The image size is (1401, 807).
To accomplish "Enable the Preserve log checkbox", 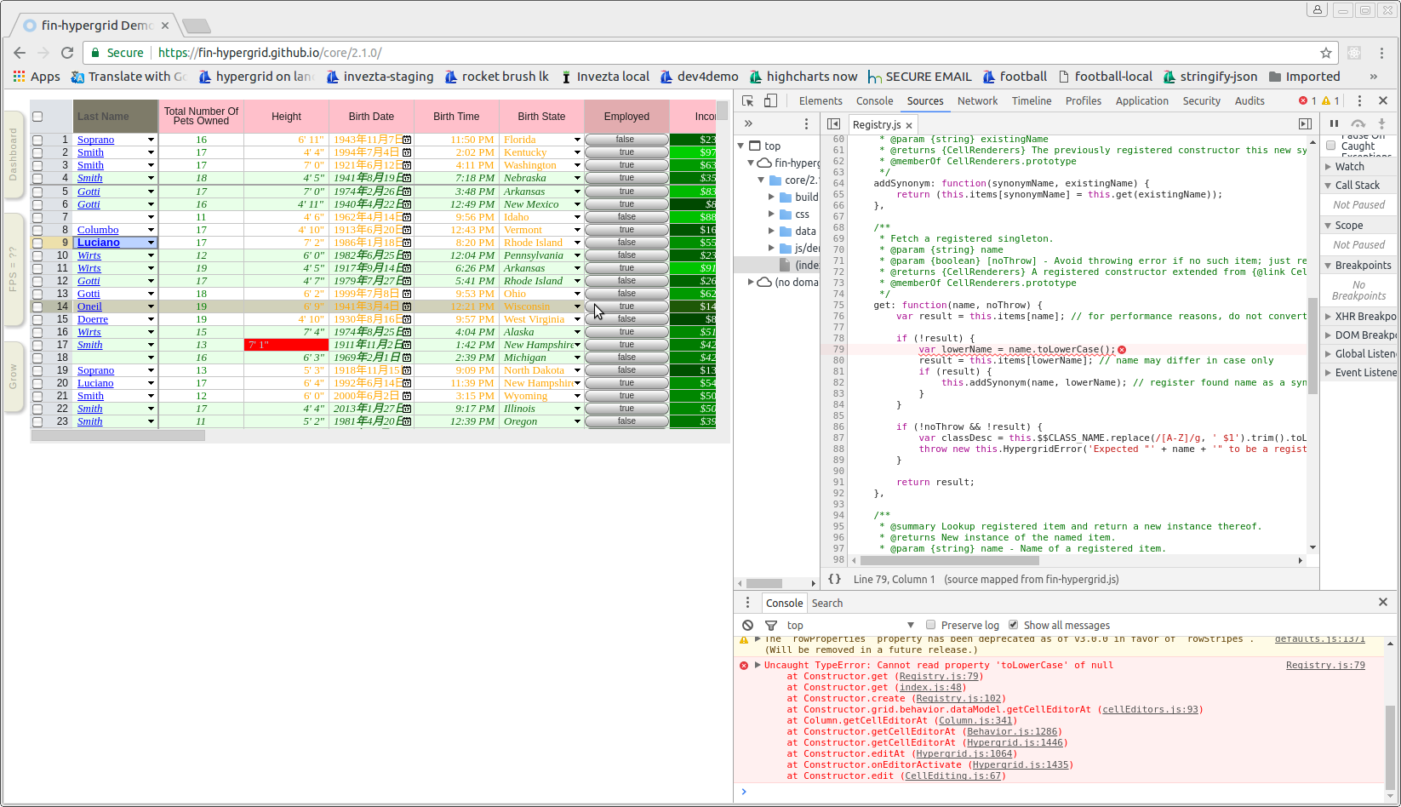I will 931,625.
